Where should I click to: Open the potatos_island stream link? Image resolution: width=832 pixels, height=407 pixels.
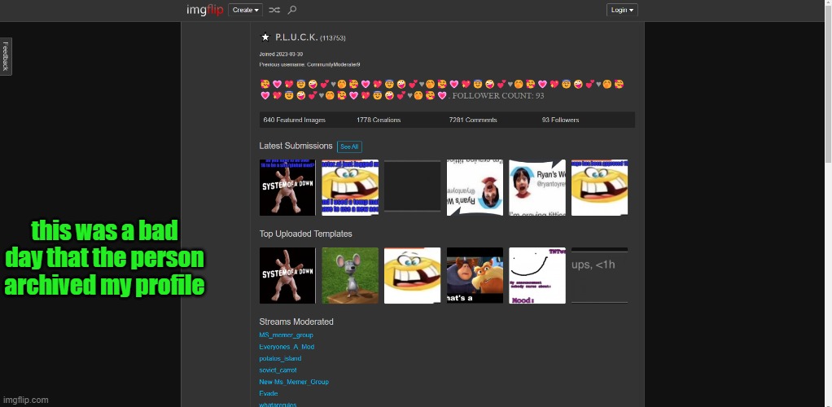pyautogui.click(x=280, y=359)
